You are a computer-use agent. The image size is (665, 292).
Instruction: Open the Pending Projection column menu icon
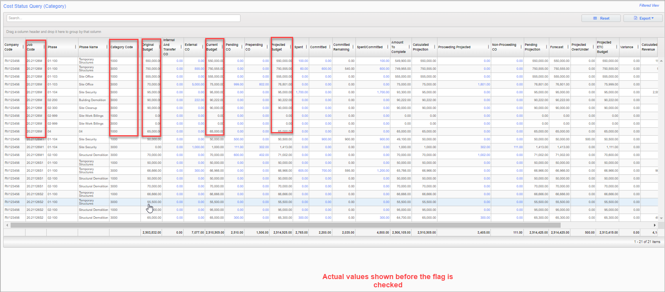pos(547,47)
